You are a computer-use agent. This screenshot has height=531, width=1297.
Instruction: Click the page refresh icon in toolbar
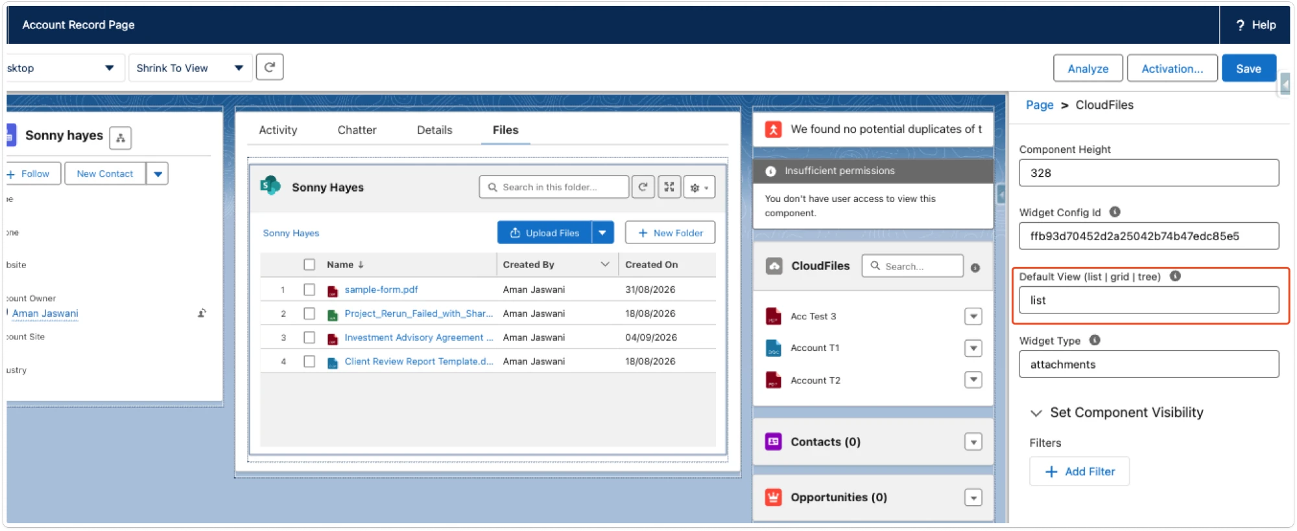(270, 67)
